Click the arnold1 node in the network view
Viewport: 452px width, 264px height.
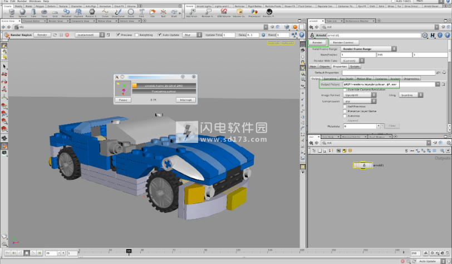[363, 165]
